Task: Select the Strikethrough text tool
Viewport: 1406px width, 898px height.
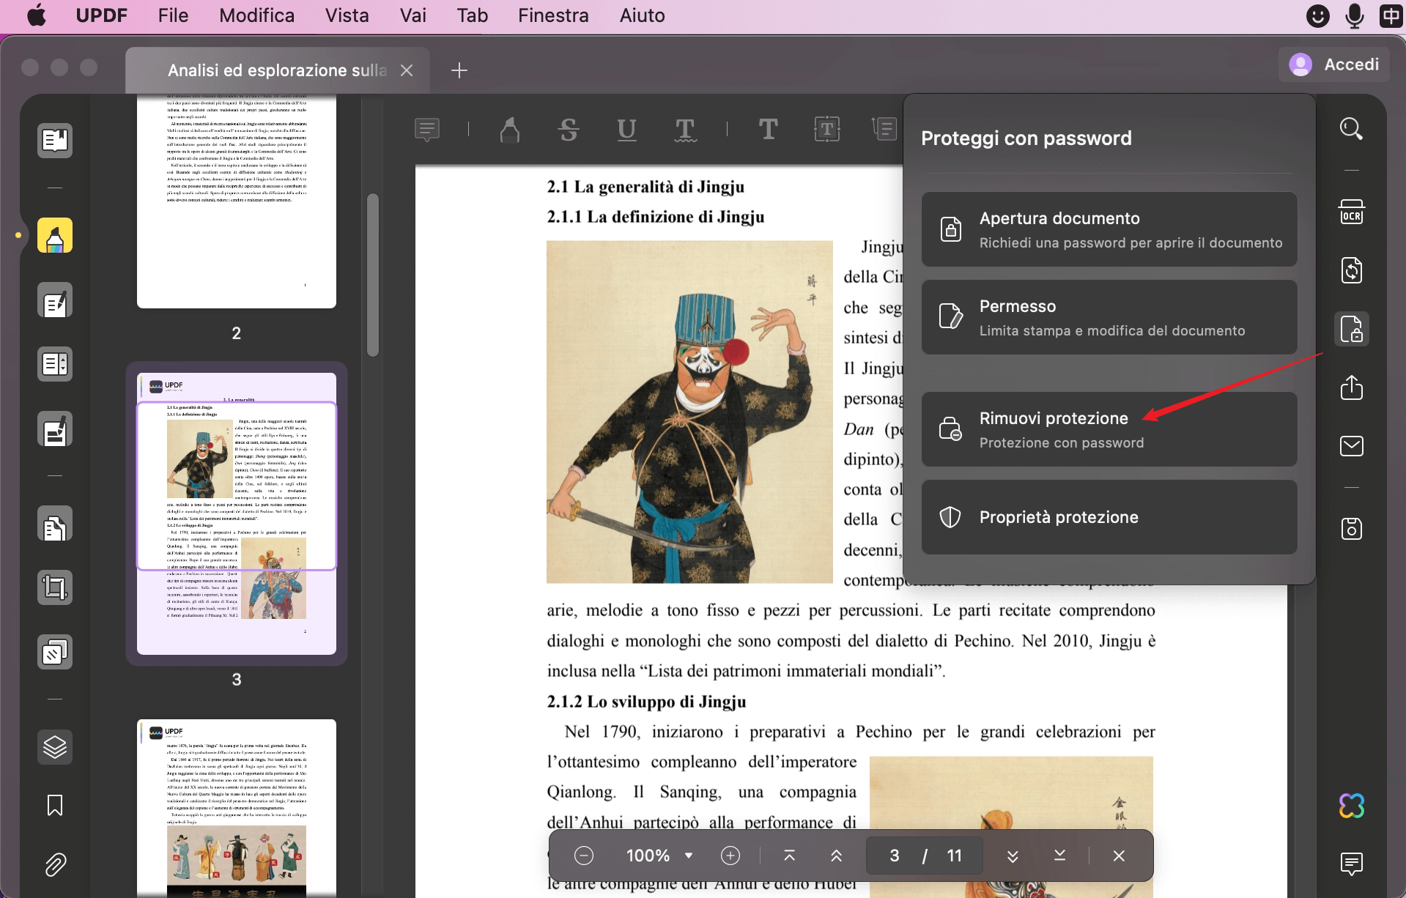Action: [569, 130]
